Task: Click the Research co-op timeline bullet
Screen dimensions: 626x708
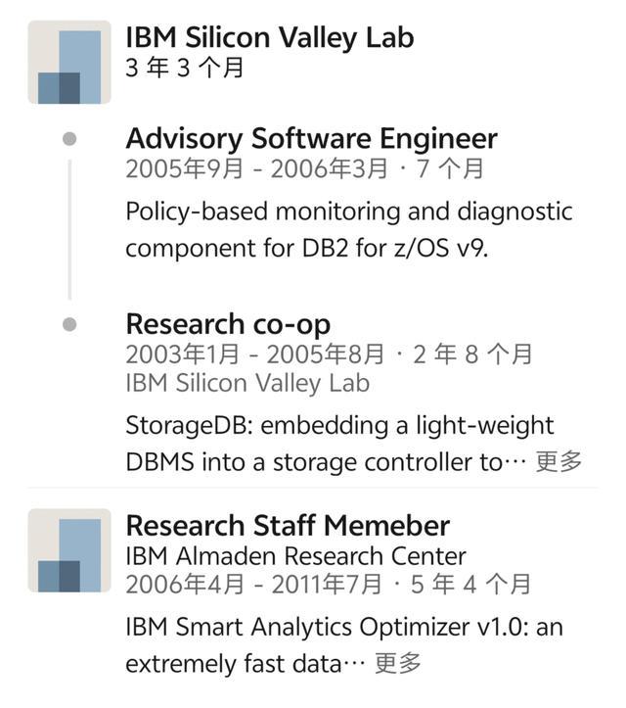Action: 69,324
